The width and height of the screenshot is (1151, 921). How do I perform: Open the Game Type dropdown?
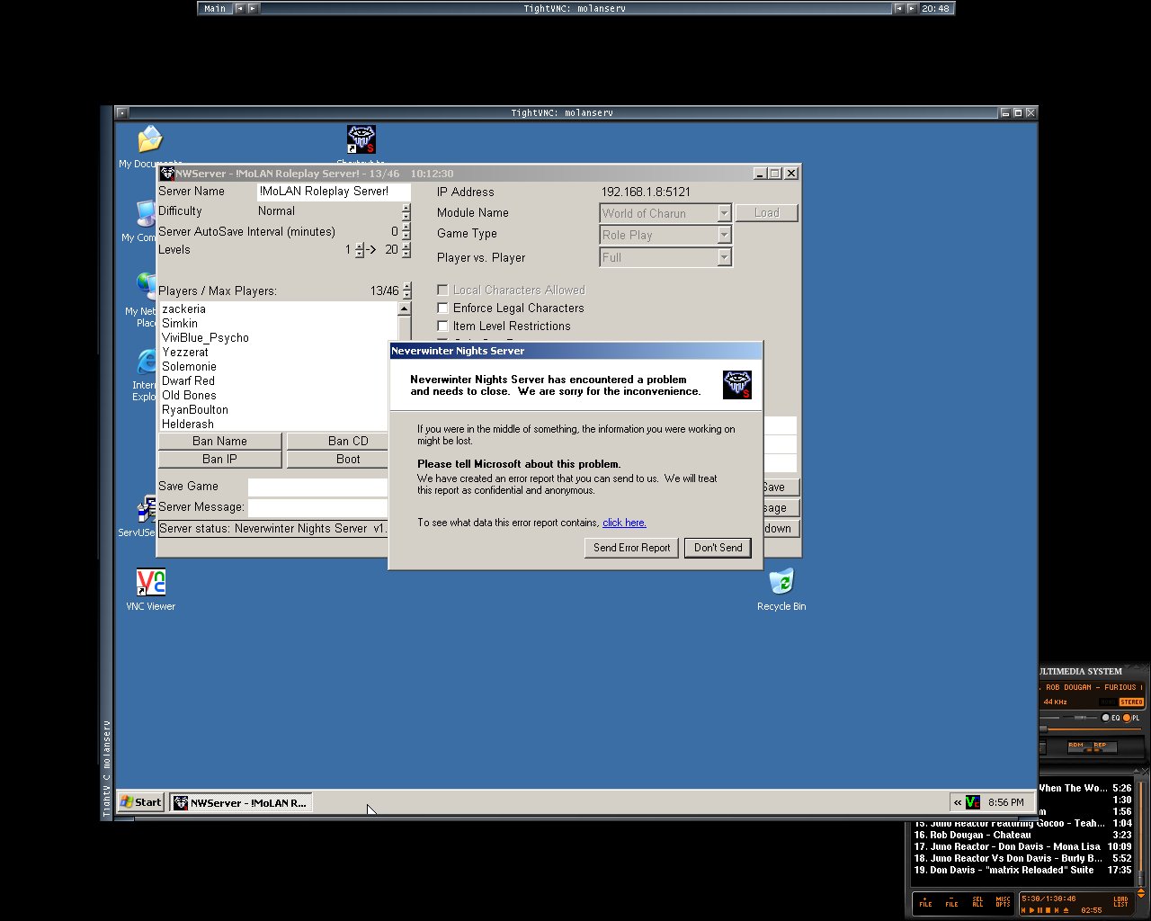tap(724, 235)
